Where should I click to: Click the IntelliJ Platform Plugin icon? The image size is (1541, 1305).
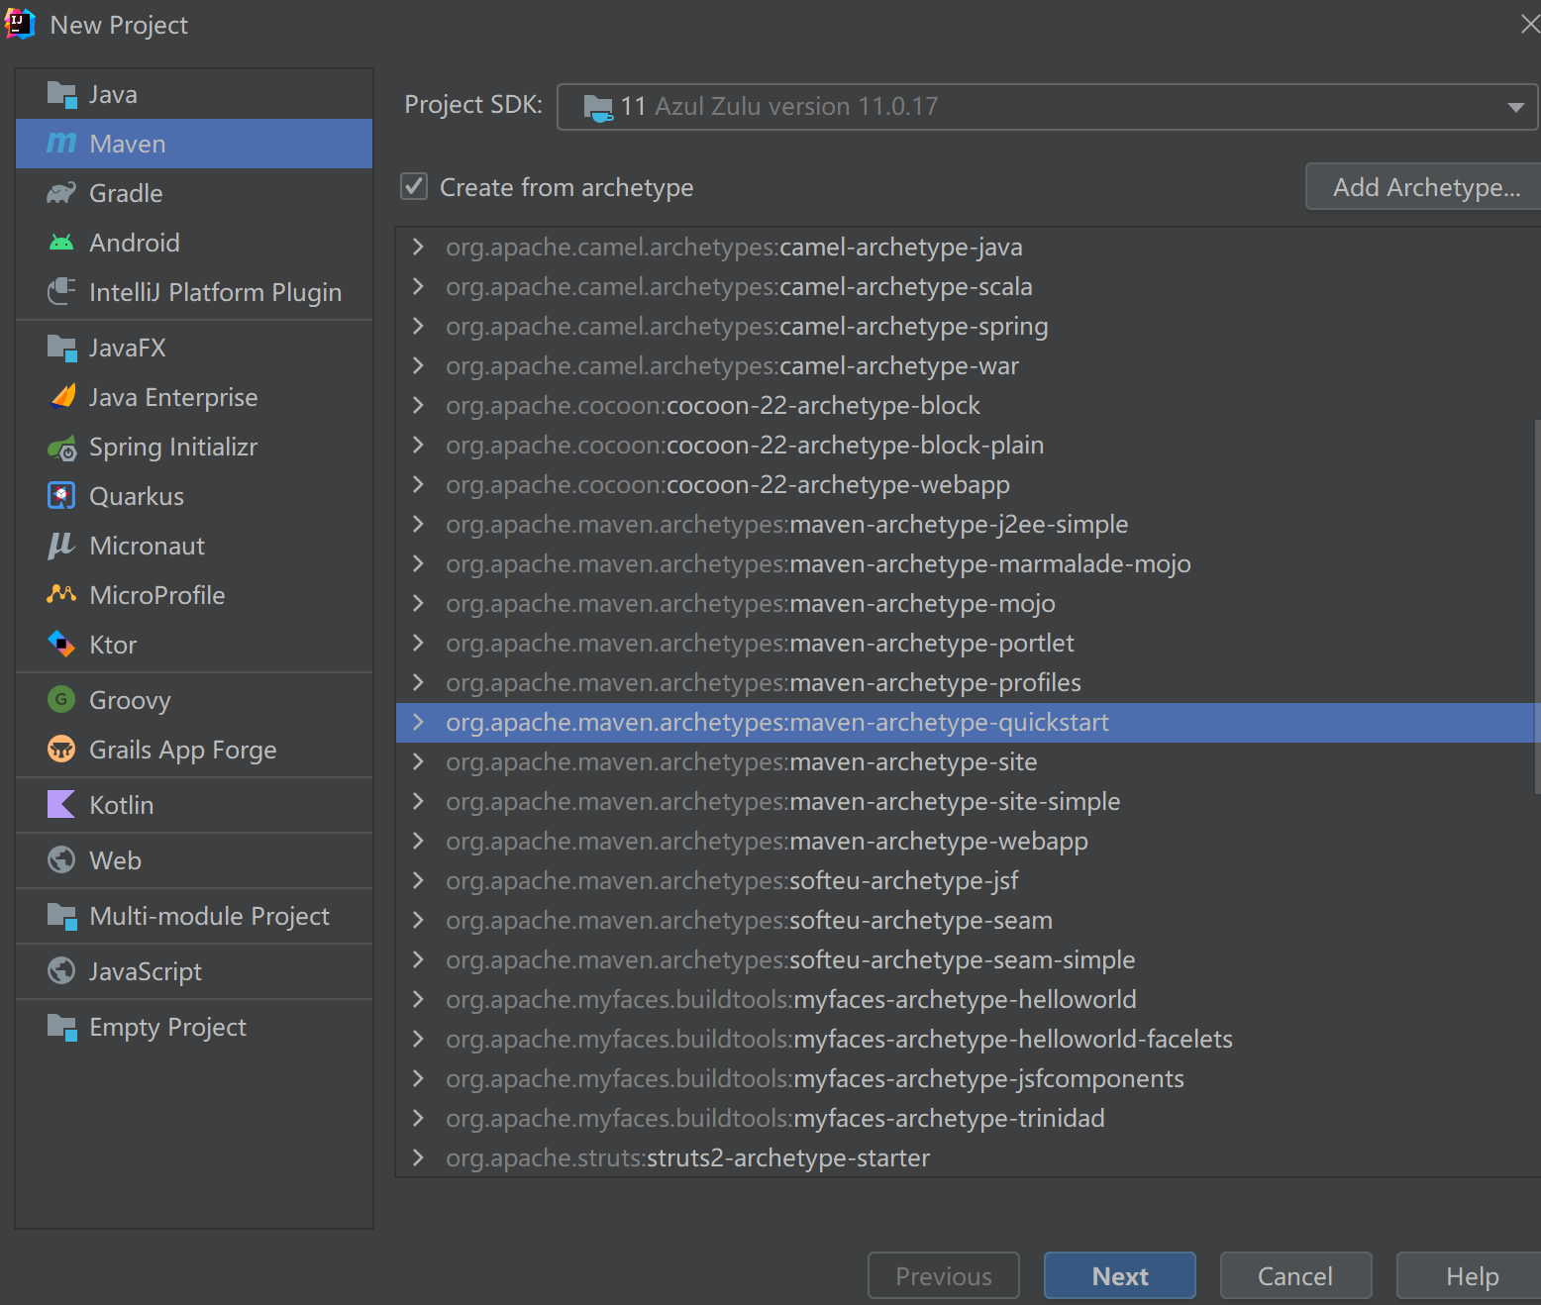[61, 292]
